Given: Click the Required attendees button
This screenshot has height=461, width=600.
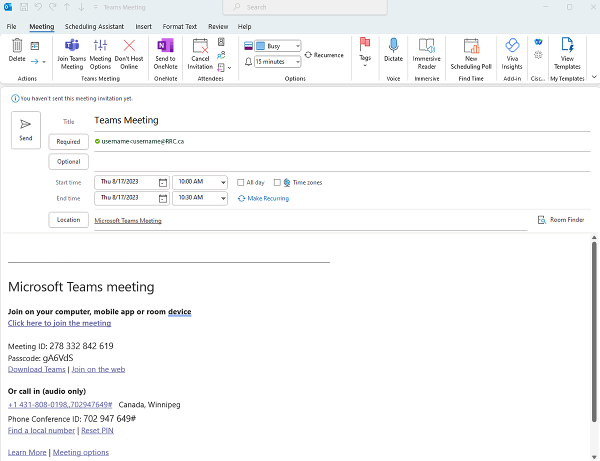Looking at the screenshot, I should pos(68,141).
